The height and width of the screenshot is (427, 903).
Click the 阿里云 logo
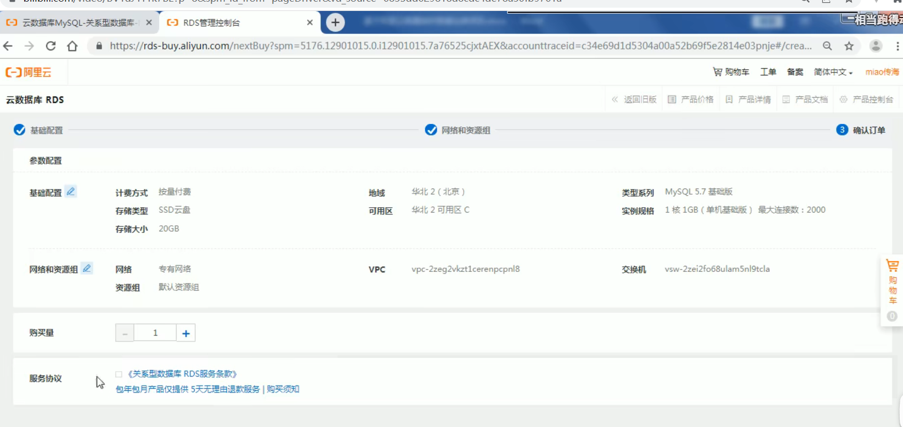(29, 72)
